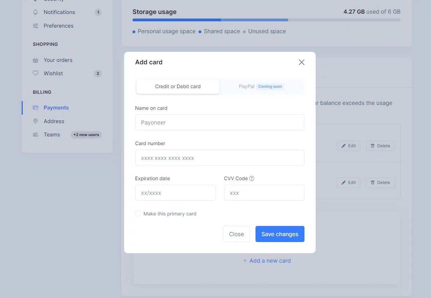Viewport: 431px width, 298px height.
Task: Click the Notifications bell icon
Action: [35, 12]
